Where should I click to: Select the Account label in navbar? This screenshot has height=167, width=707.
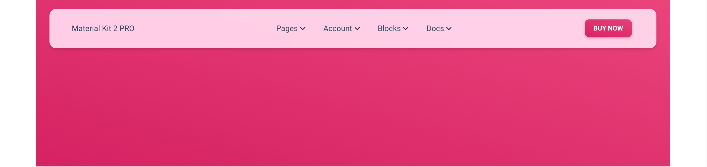pyautogui.click(x=338, y=29)
